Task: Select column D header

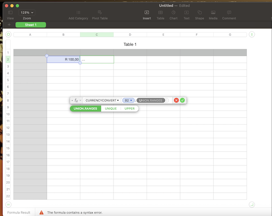Action: pyautogui.click(x=130, y=35)
